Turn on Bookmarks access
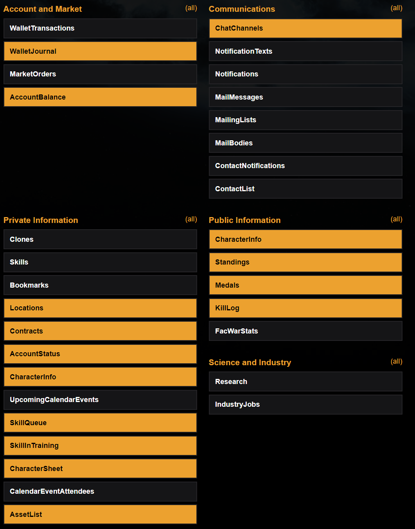 click(100, 285)
